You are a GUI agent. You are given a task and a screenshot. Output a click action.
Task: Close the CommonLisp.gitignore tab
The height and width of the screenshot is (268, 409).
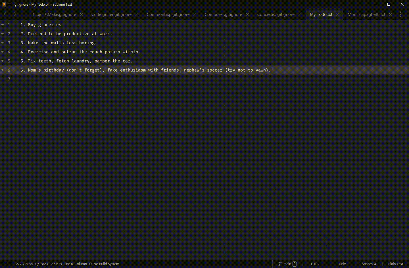click(195, 14)
